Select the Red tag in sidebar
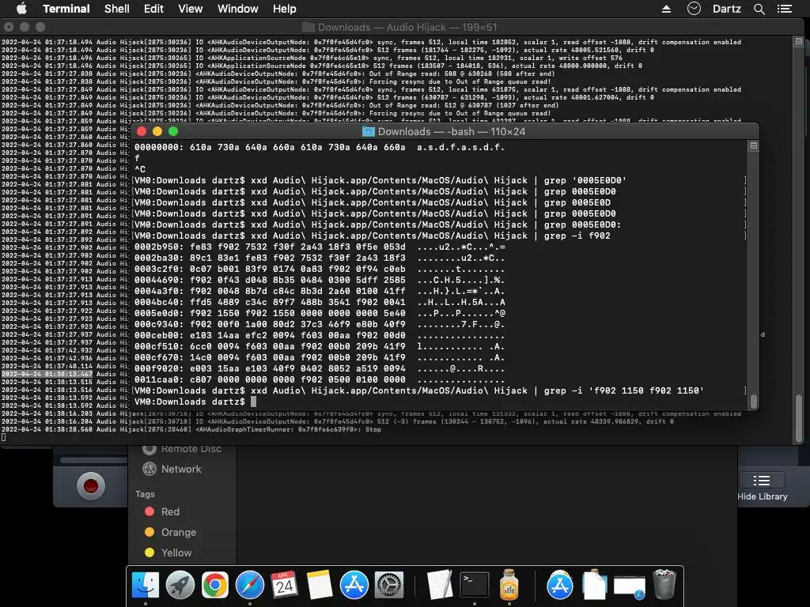Image resolution: width=810 pixels, height=607 pixels. tap(161, 511)
